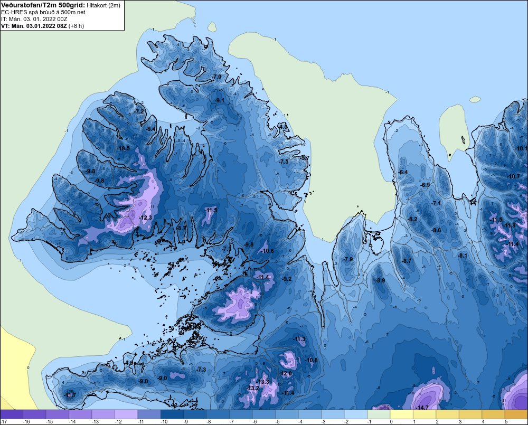Click the -10.5 temperature label
The height and width of the screenshot is (425, 528).
123,148
